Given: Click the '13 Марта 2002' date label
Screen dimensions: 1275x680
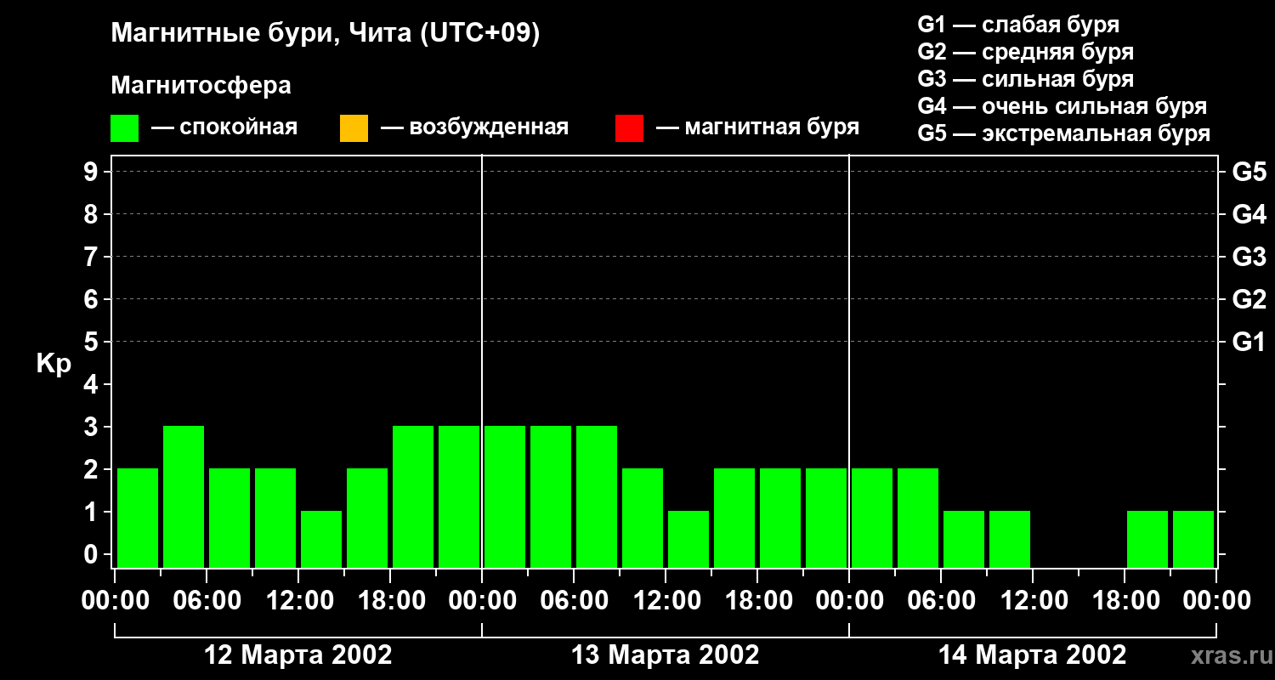Looking at the screenshot, I should pyautogui.click(x=666, y=655).
